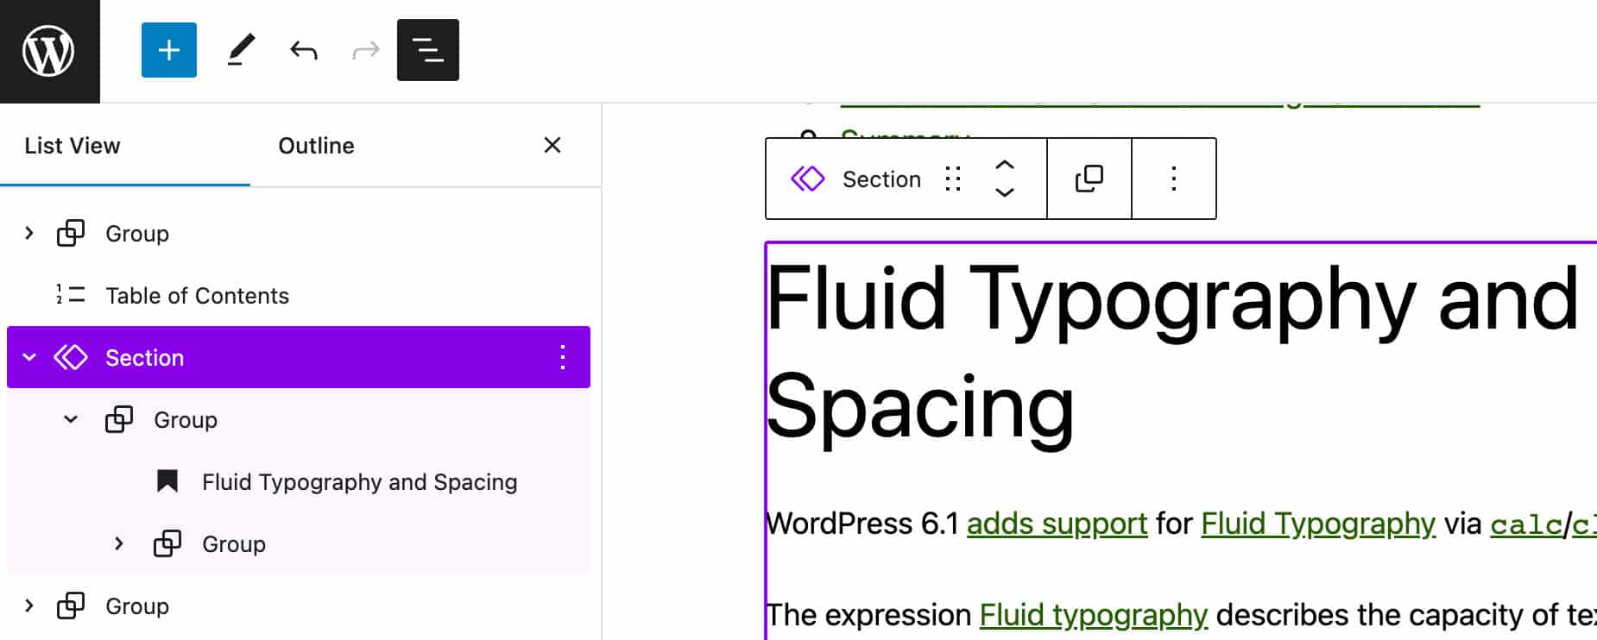Image resolution: width=1597 pixels, height=640 pixels.
Task: Select the Section row label
Action: [x=144, y=358]
